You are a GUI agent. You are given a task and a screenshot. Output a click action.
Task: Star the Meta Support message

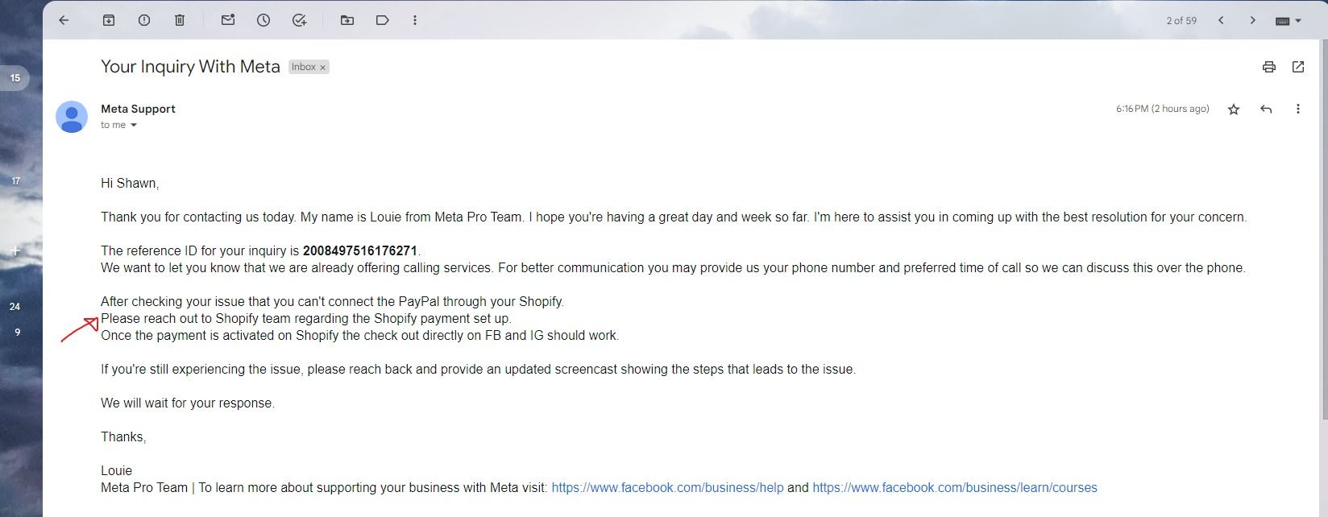click(1234, 109)
